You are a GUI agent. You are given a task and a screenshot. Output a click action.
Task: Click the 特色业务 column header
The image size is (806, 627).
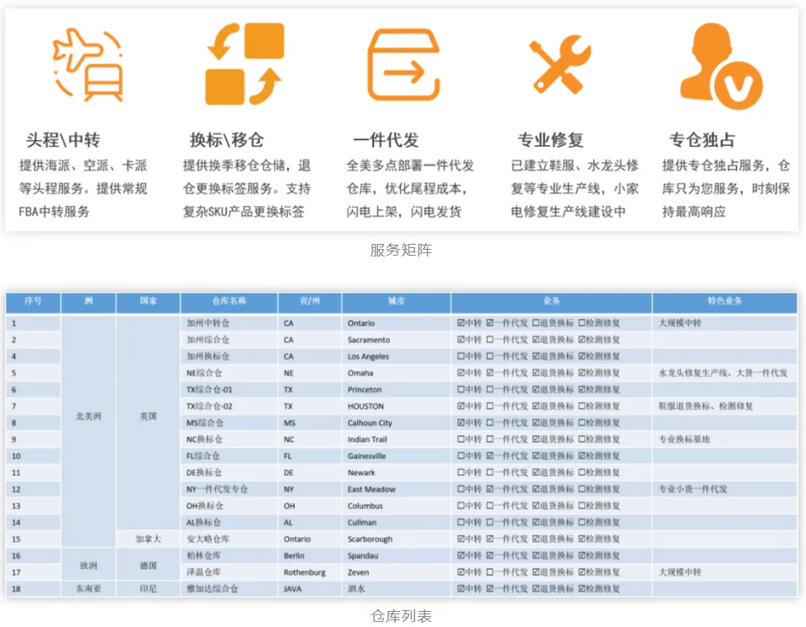pyautogui.click(x=725, y=301)
